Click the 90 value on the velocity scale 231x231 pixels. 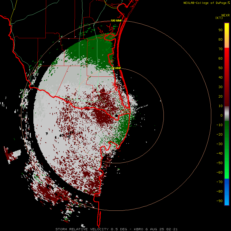click(220, 30)
